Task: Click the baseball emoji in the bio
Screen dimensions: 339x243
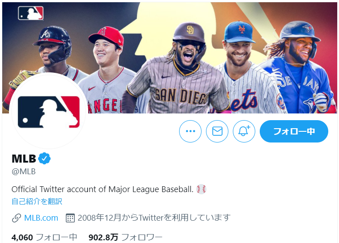Action: pos(201,189)
